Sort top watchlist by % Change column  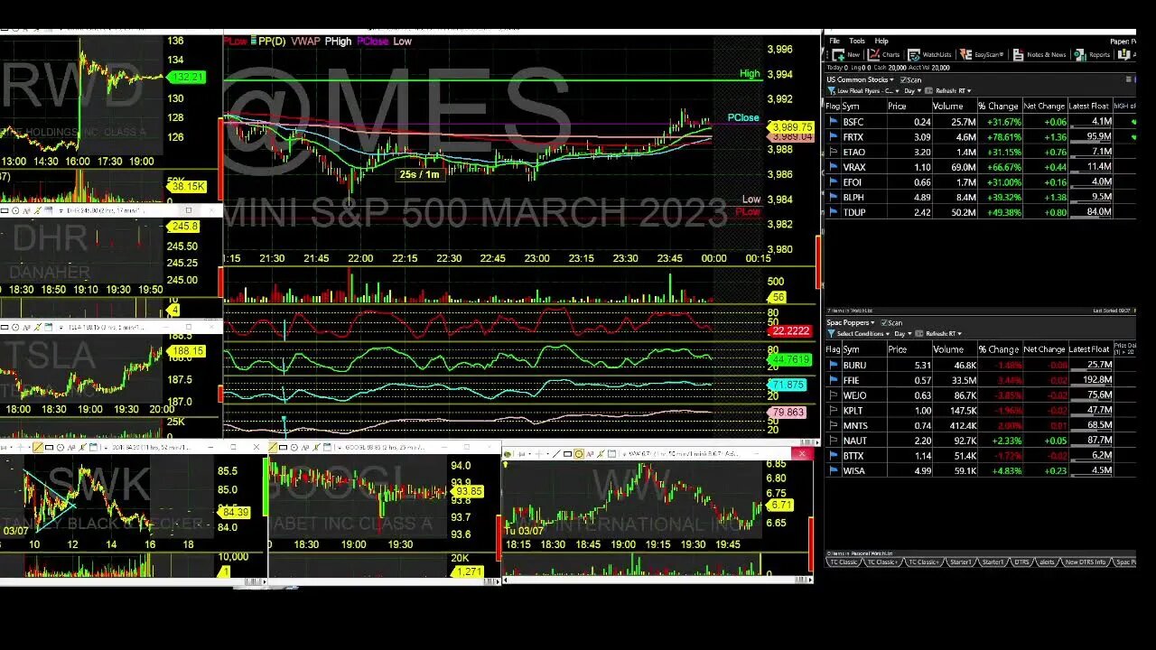pyautogui.click(x=999, y=106)
